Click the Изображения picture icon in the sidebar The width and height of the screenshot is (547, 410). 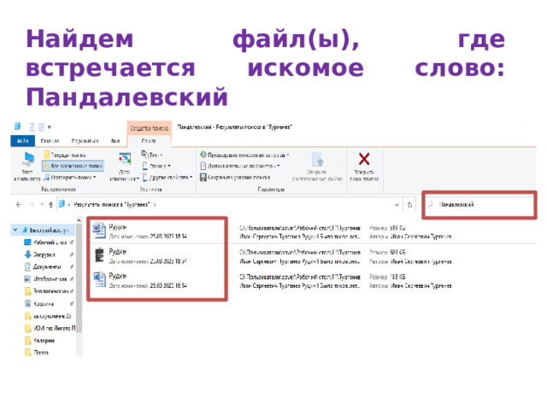point(28,279)
